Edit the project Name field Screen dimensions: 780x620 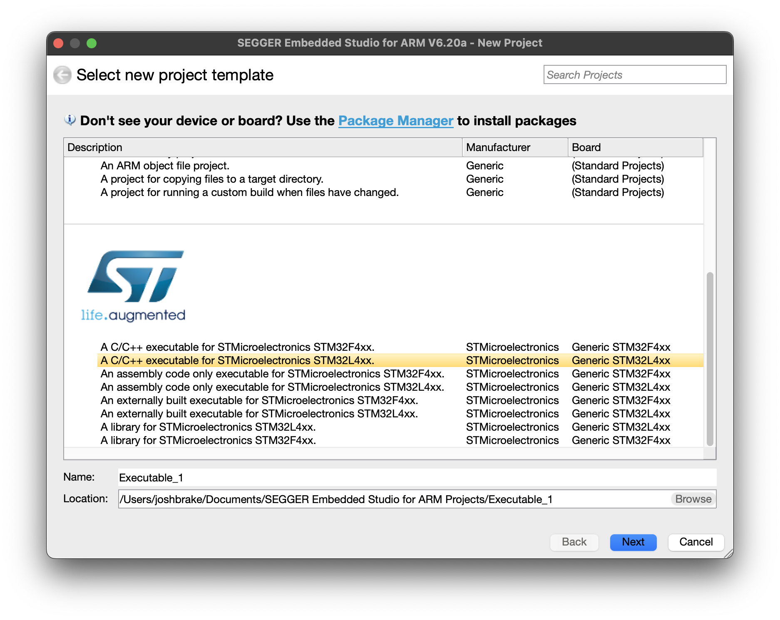pyautogui.click(x=417, y=477)
